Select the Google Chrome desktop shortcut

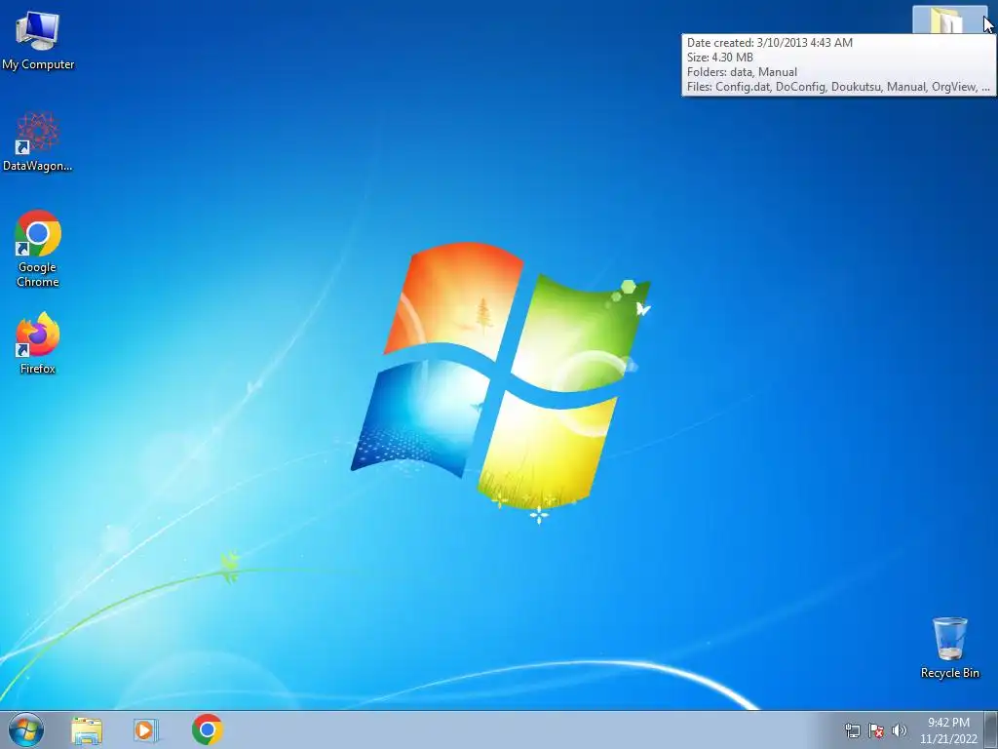click(x=38, y=248)
